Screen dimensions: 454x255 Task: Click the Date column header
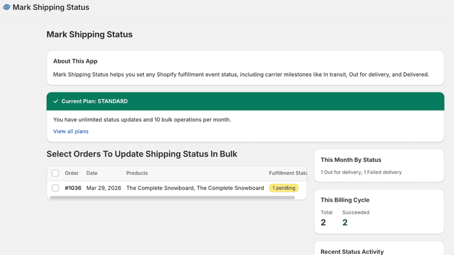(x=92, y=173)
